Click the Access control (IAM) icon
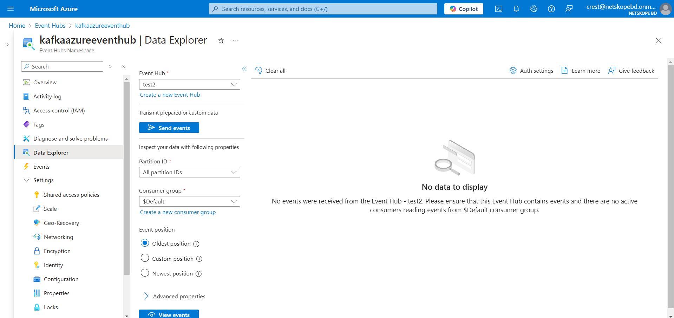 (26, 110)
